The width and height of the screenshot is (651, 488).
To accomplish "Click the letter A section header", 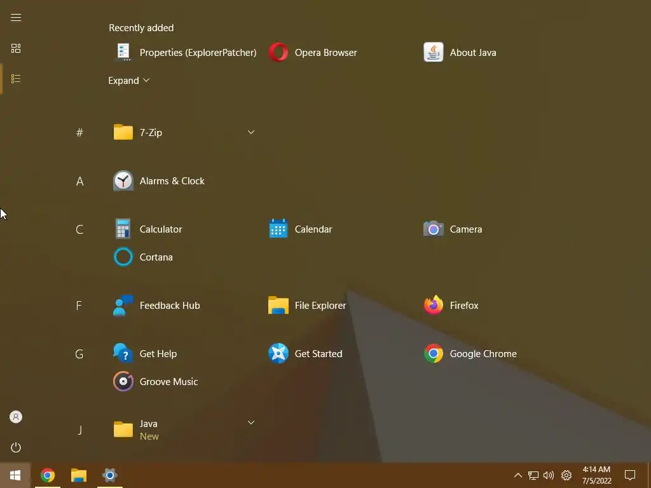I will pyautogui.click(x=79, y=181).
